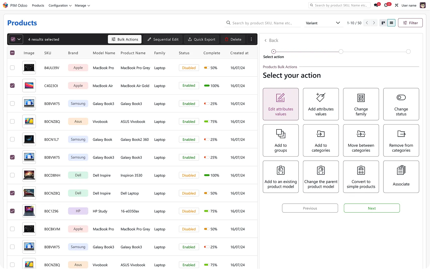Open the chat messages icon in header
The height and width of the screenshot is (269, 430).
click(376, 5)
